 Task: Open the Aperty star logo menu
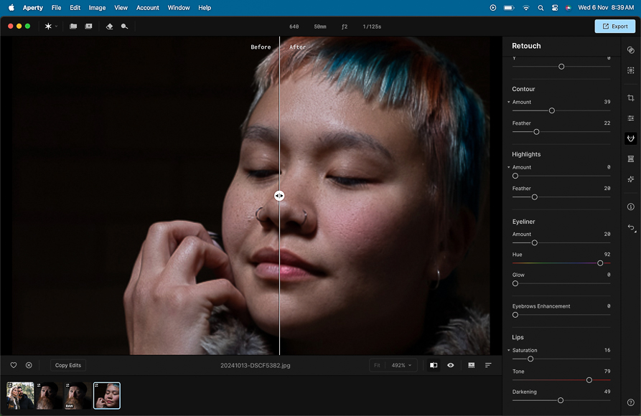pos(48,26)
